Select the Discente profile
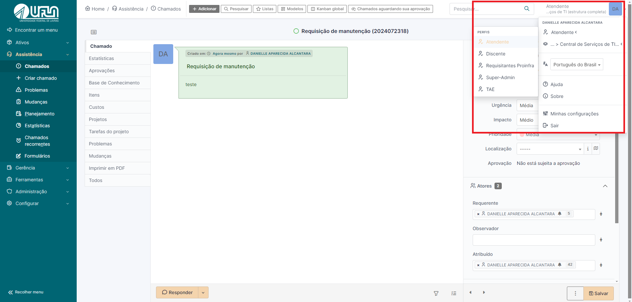 click(506, 54)
